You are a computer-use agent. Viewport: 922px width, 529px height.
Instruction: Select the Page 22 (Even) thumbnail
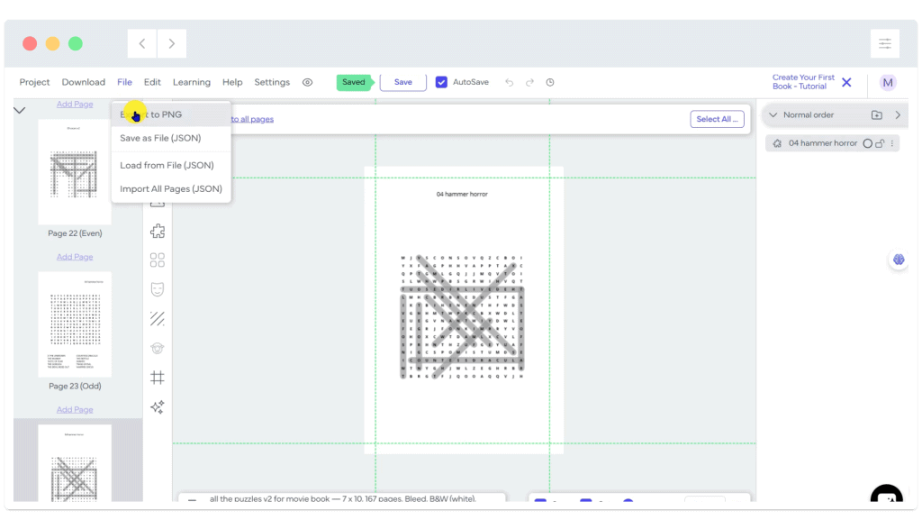(x=75, y=172)
